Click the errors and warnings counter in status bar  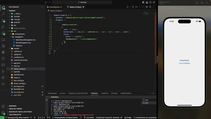(41, 118)
